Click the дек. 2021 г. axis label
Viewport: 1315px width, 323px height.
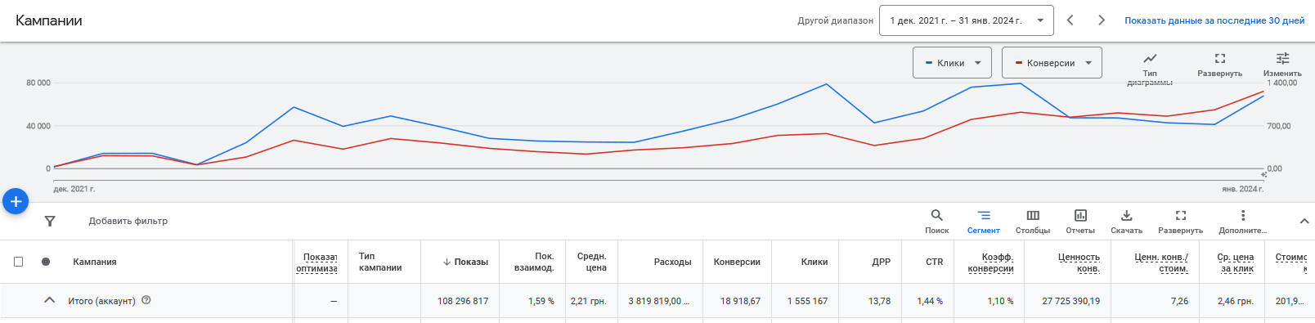pos(74,189)
